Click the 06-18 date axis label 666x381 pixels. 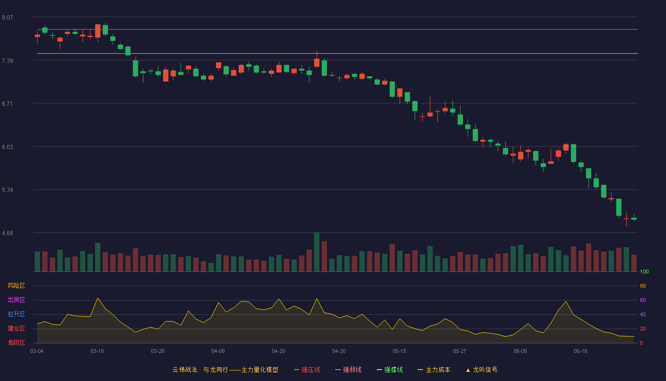(580, 351)
